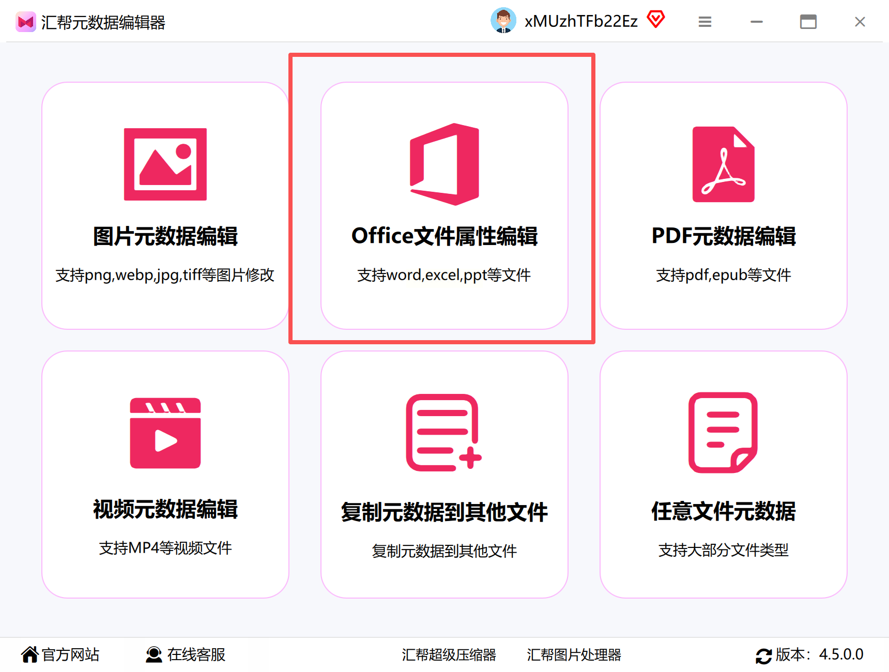Maximize the application window

[808, 22]
